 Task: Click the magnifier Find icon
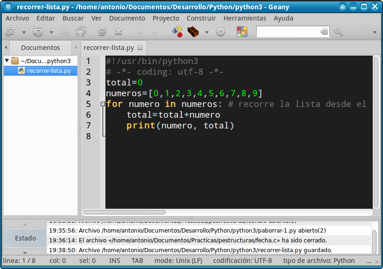pyautogui.click(x=338, y=32)
